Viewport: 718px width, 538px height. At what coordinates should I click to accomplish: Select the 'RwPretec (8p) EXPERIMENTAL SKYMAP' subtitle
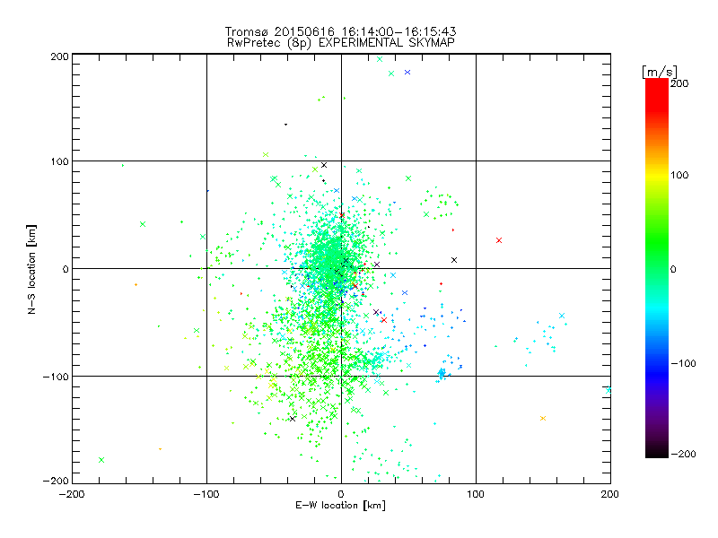tap(341, 43)
